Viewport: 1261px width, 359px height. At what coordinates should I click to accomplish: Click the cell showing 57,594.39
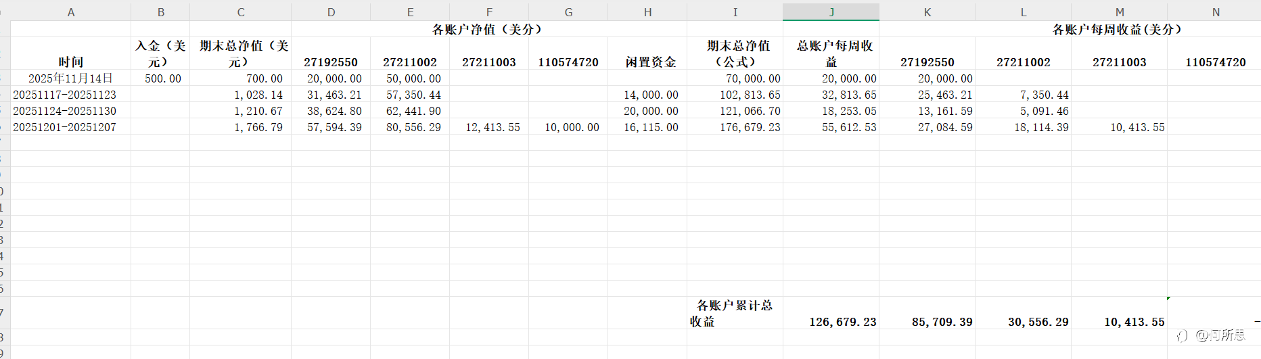coord(331,126)
